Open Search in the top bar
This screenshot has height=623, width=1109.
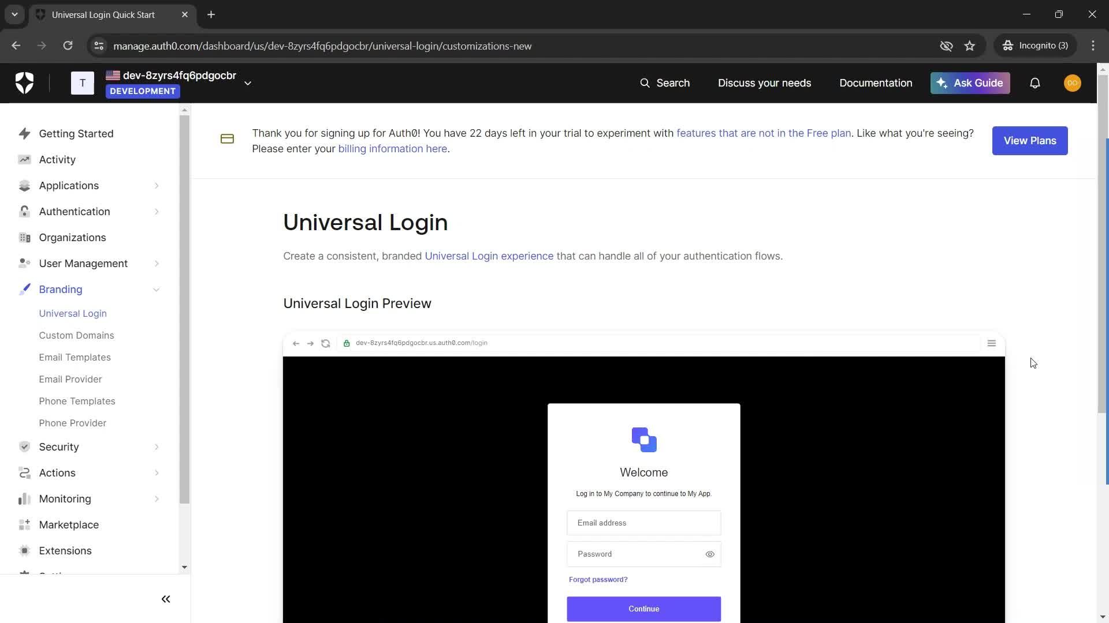(x=665, y=83)
